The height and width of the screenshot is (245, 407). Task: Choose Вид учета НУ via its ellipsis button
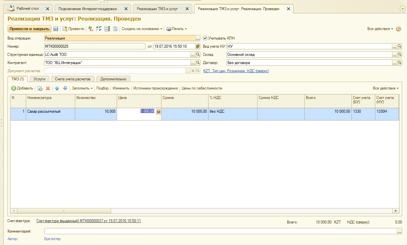pos(395,46)
